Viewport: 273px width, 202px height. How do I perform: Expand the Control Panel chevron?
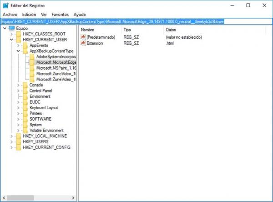pos(18,91)
